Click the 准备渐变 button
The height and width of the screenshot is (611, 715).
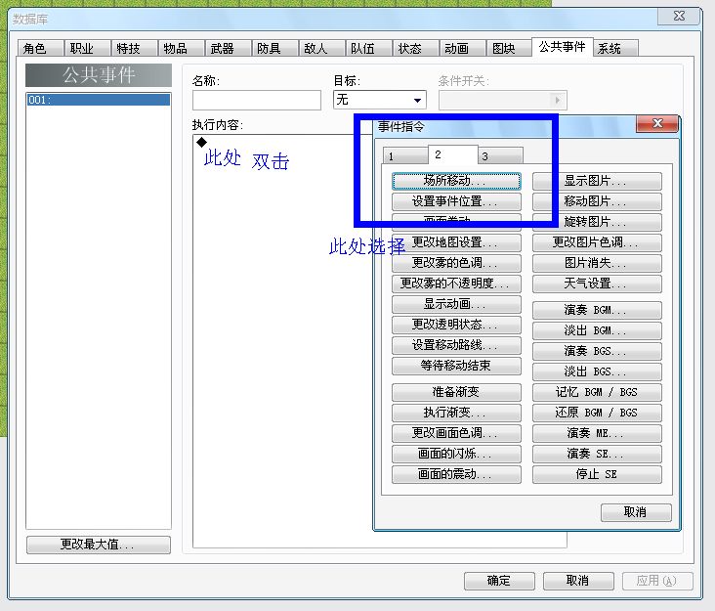(456, 392)
